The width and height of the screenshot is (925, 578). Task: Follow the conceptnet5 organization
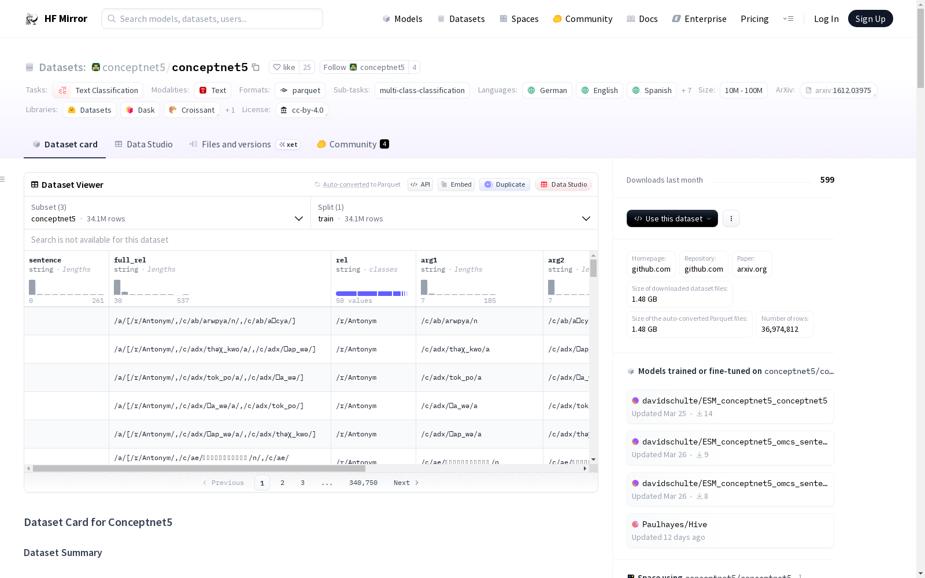364,67
